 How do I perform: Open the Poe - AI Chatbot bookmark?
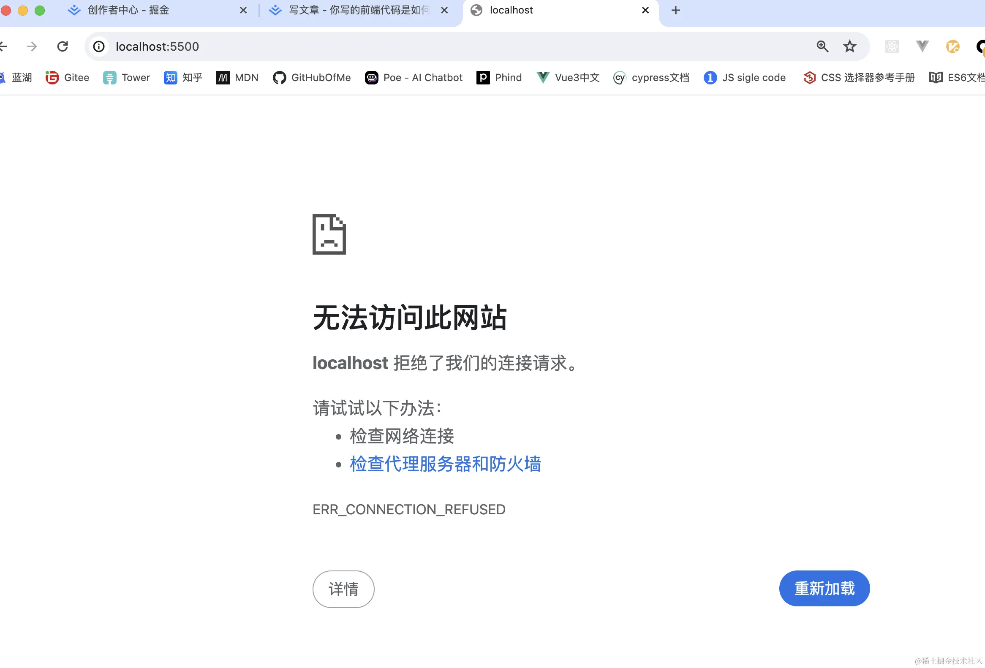click(x=414, y=78)
